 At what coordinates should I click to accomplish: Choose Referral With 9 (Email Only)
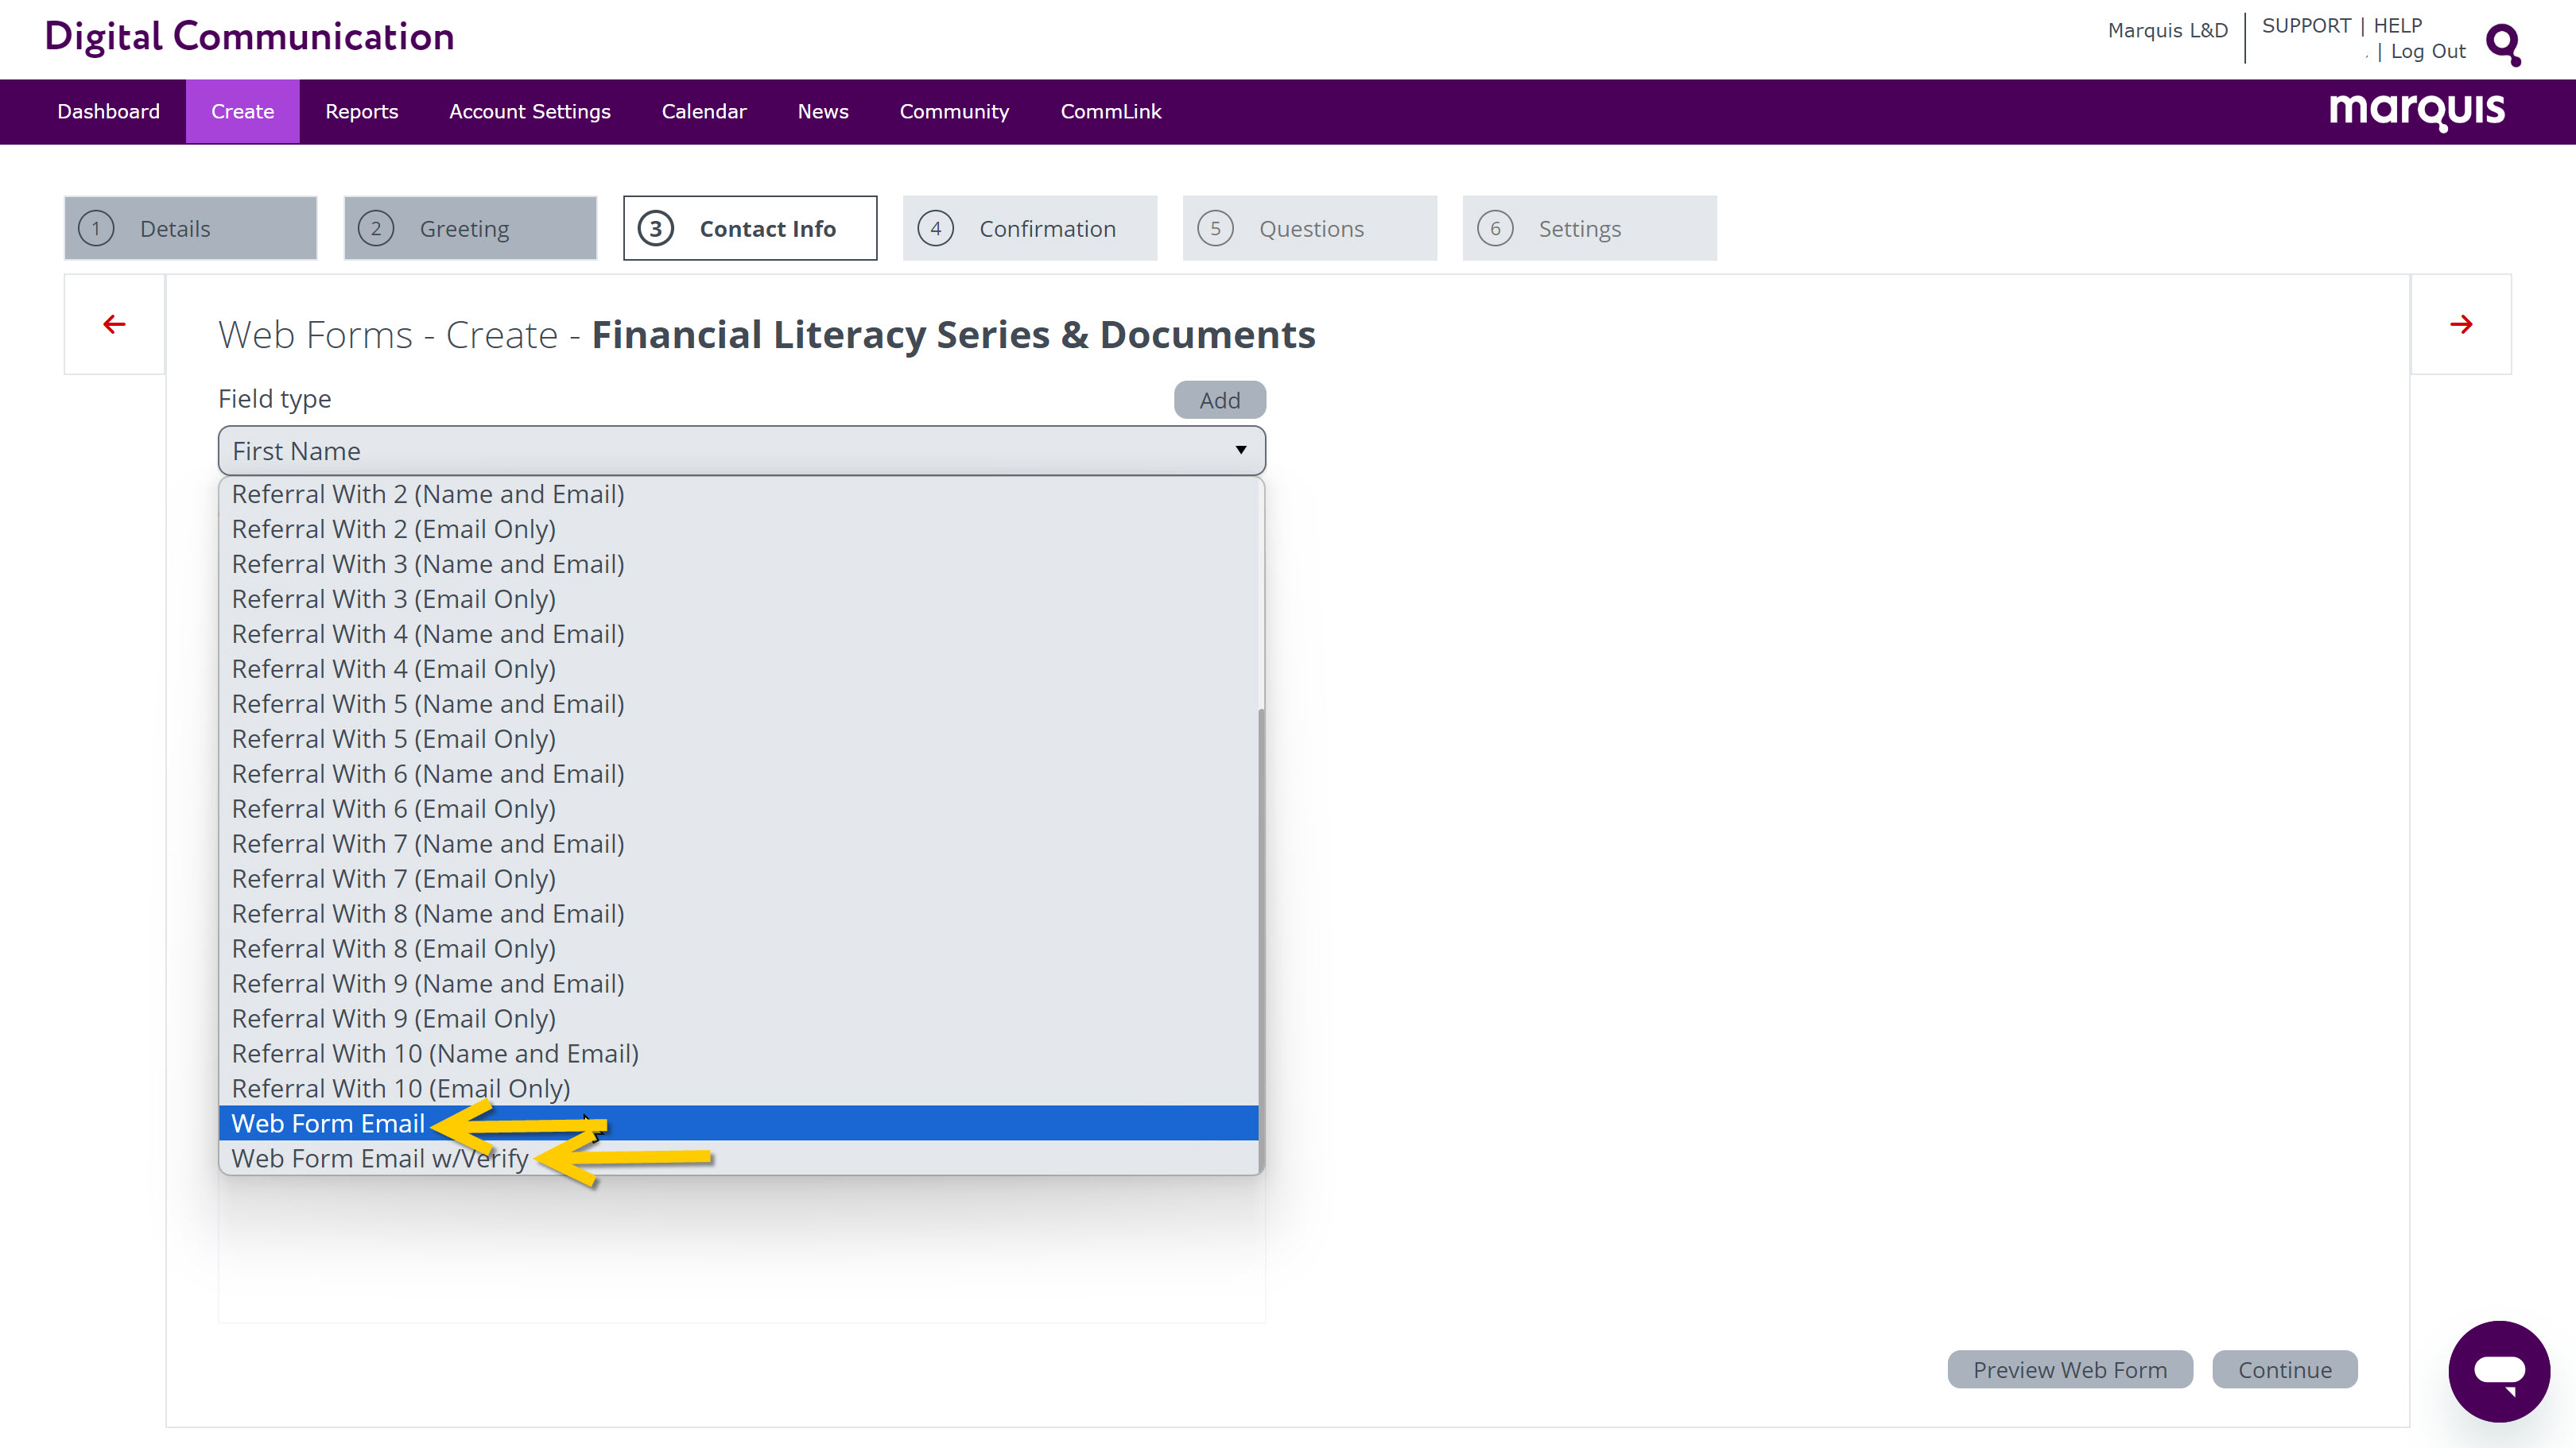click(x=738, y=1018)
